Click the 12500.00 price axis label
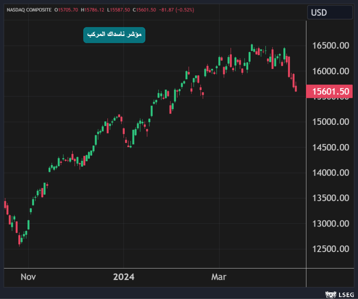The image size is (358, 299). point(330,249)
